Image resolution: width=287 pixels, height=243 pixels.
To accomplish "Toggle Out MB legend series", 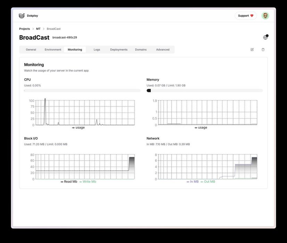I will click(x=208, y=182).
